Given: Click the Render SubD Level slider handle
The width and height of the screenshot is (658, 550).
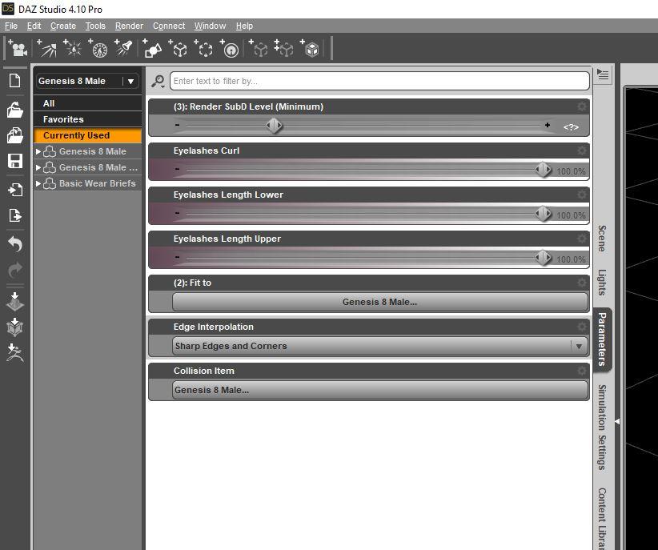Looking at the screenshot, I should (x=274, y=125).
